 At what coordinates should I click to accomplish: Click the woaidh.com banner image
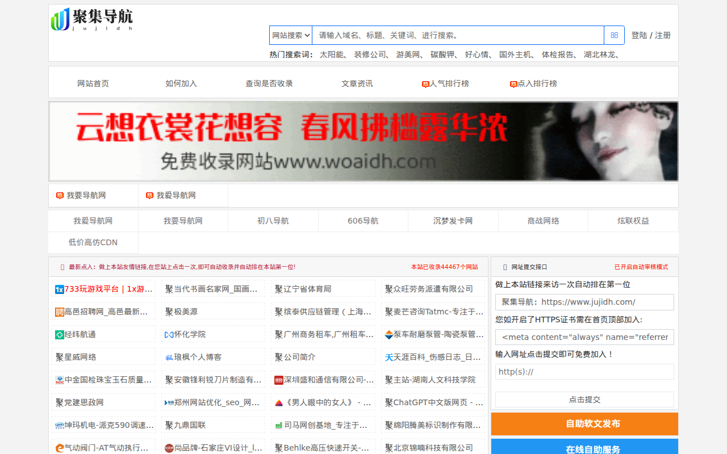363,141
